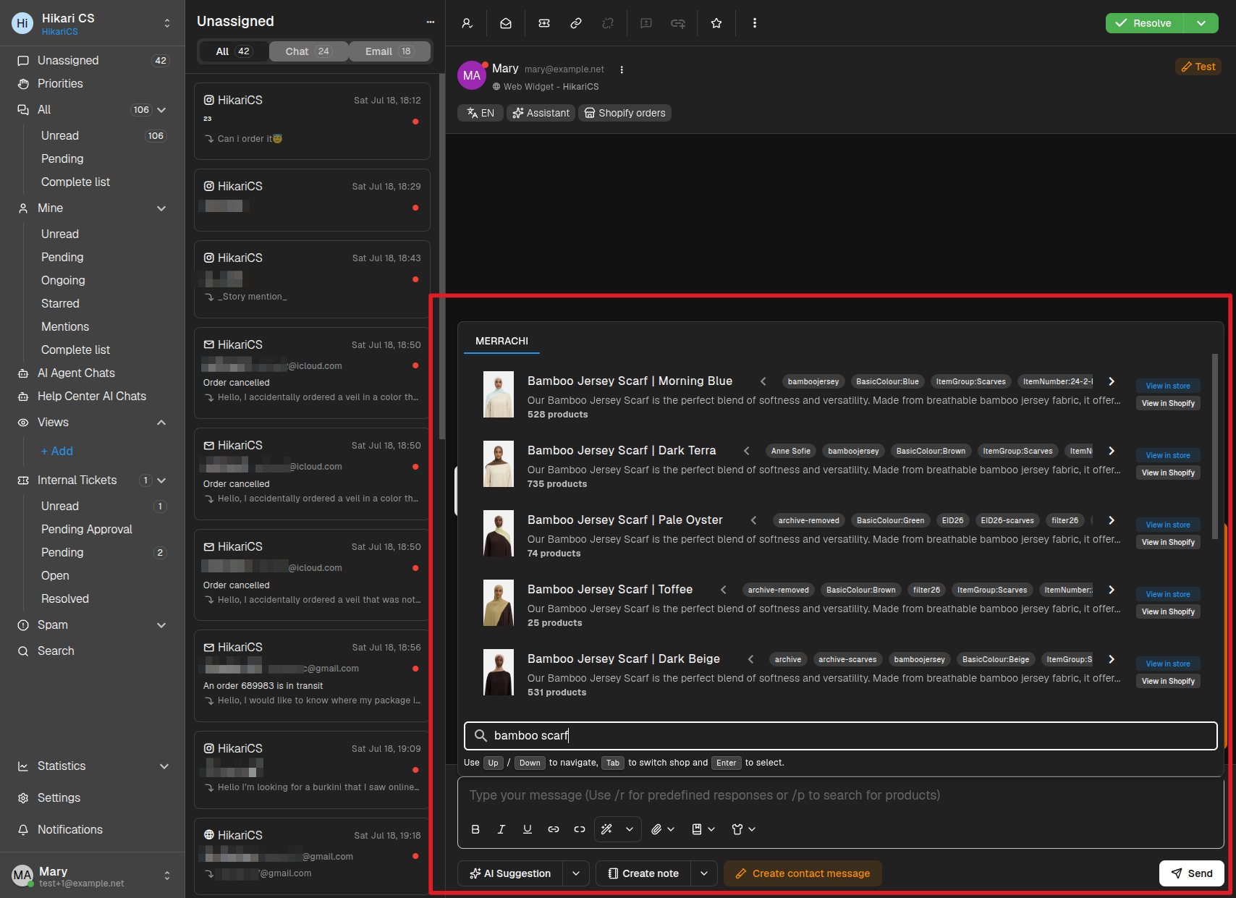1236x898 pixels.
Task: Click View in store for Morning Blue scarf
Action: [1168, 386]
